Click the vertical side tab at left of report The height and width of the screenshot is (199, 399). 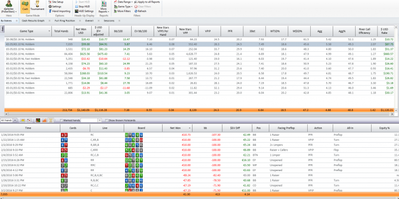pos(2,29)
